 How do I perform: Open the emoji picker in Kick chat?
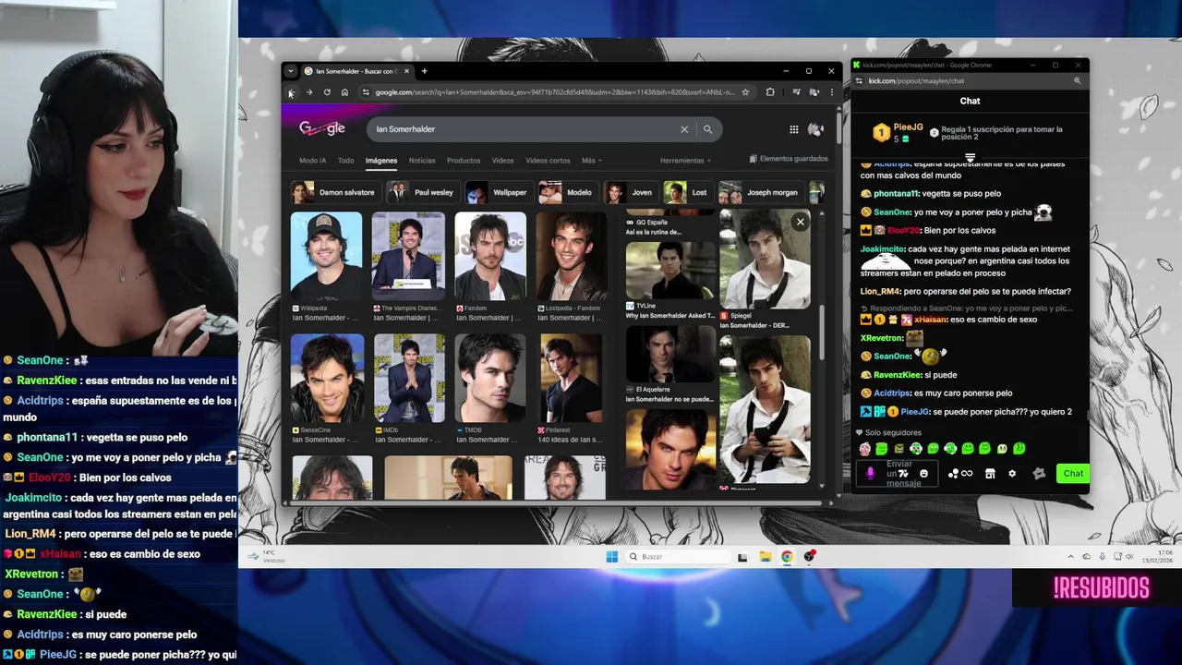click(x=923, y=474)
